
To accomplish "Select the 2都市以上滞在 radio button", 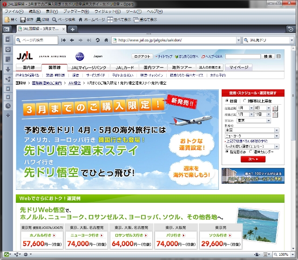I will tap(244, 101).
